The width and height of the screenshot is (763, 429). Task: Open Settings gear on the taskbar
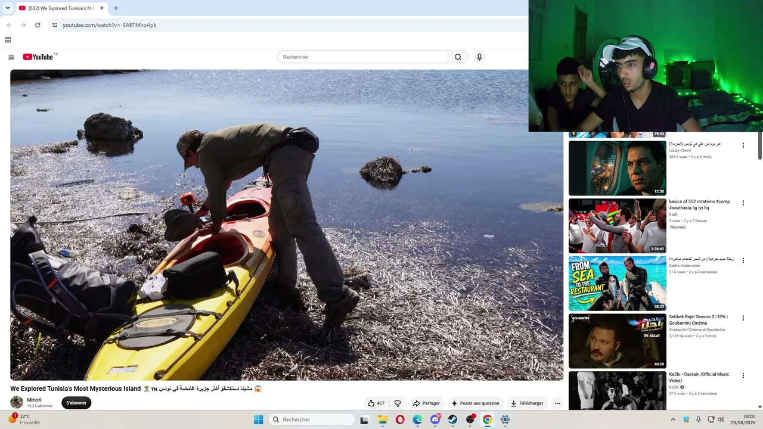pyautogui.click(x=505, y=419)
